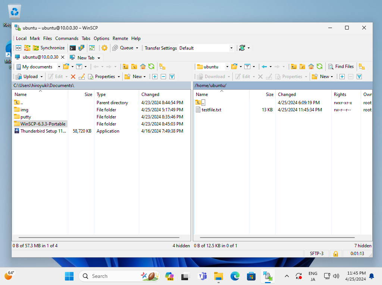Viewport: 382px width, 285px height.
Task: Click local New button
Action: (135, 77)
